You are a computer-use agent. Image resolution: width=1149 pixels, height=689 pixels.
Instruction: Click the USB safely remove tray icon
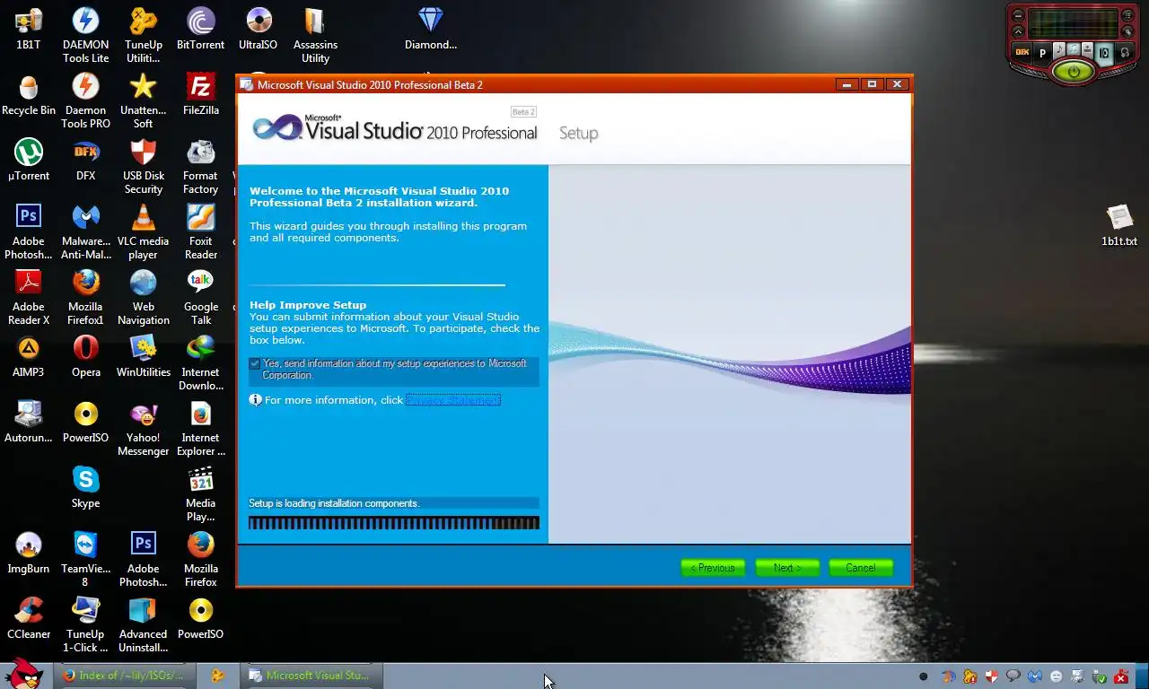point(1099,676)
